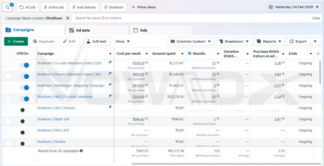
Task: Enable the Shubham Night Suit campaign toggle
Action: [x=24, y=121]
